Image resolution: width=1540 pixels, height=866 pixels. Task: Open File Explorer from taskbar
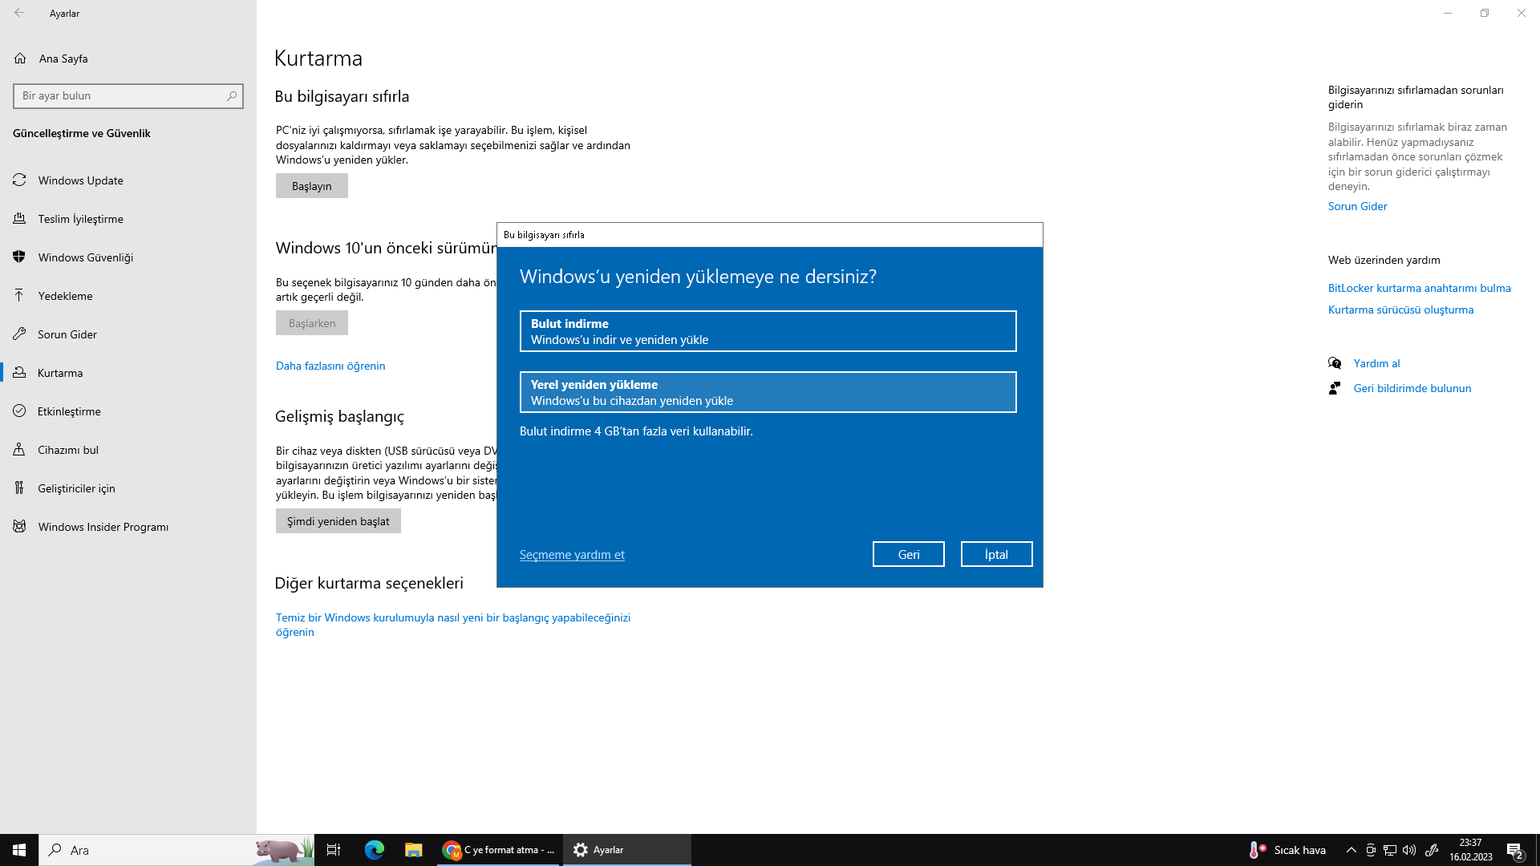pos(413,850)
